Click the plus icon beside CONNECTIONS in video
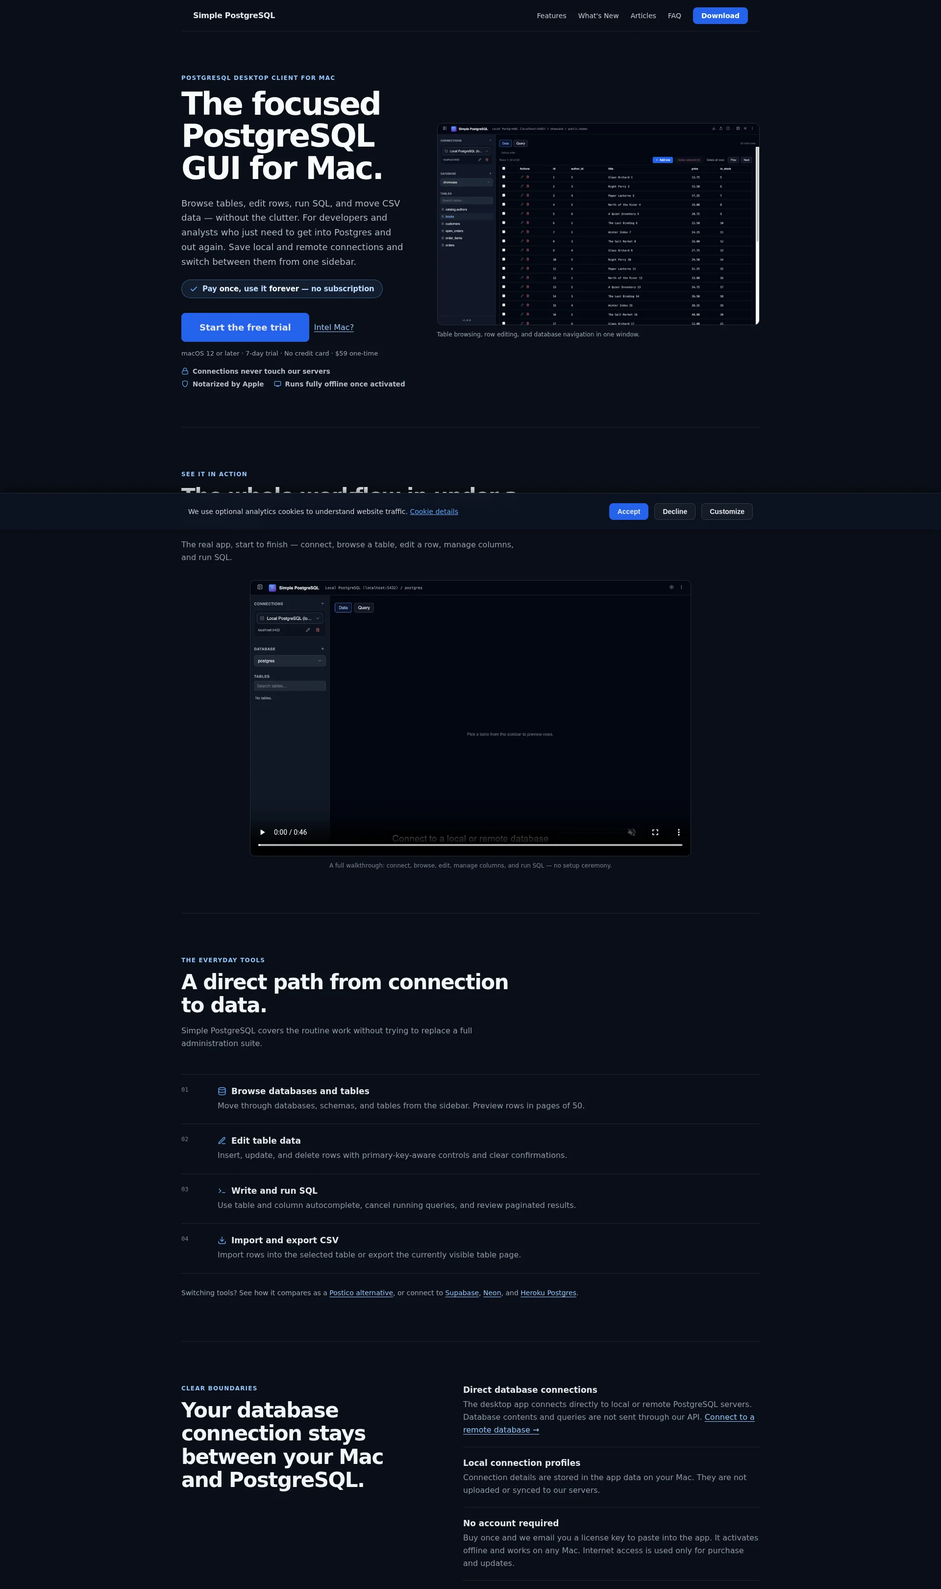941x1589 pixels. [322, 604]
